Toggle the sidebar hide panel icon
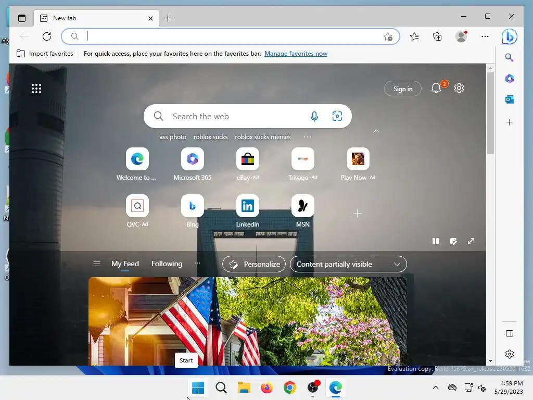This screenshot has width=533, height=400. tap(510, 333)
